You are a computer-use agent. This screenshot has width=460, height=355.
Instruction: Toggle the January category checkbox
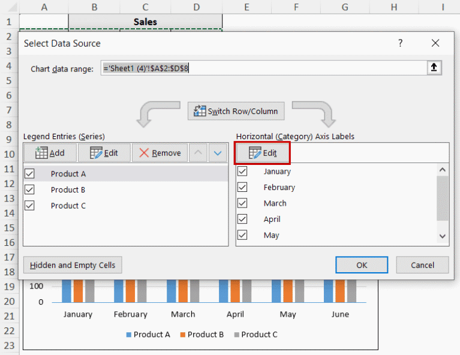[x=242, y=172]
